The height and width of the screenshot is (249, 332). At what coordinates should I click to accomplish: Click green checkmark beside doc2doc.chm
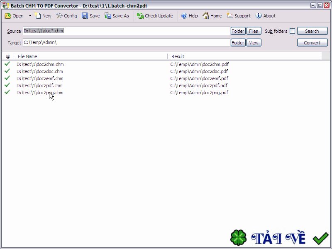(x=7, y=71)
